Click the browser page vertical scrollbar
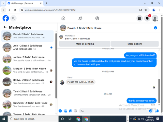This screenshot has width=163, height=122. (x=162, y=64)
